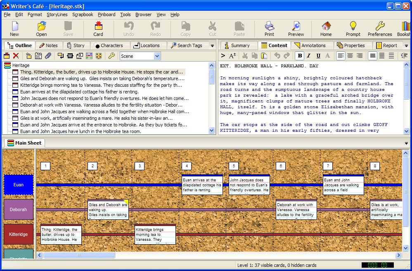Click the Preview button
Screen dimensions: 412x271
(296, 29)
